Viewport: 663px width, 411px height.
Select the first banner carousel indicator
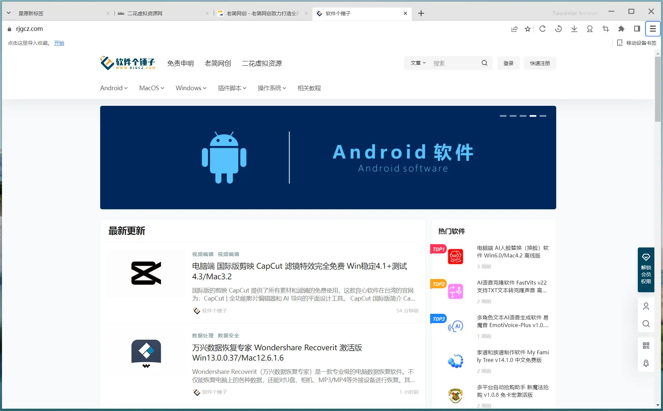[x=503, y=116]
